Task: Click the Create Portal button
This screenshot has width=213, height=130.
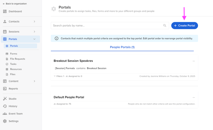Action: pyautogui.click(x=184, y=26)
